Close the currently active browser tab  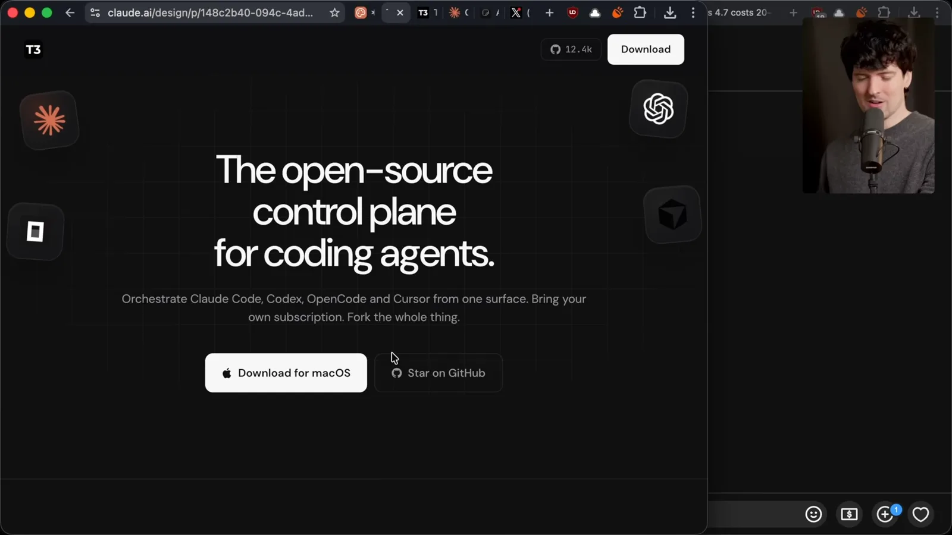click(400, 12)
